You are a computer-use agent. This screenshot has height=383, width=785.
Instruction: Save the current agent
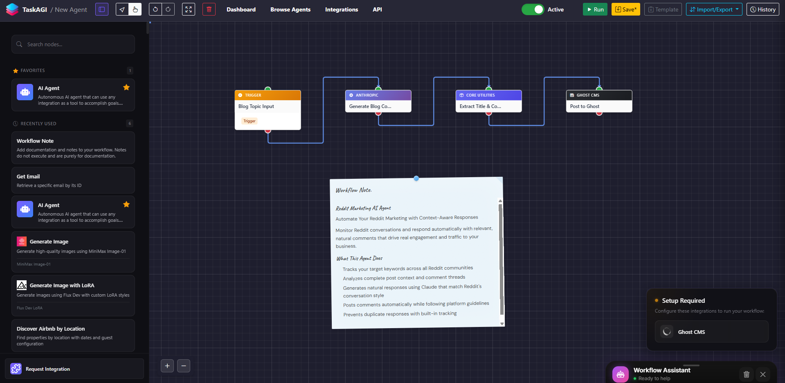tap(625, 9)
